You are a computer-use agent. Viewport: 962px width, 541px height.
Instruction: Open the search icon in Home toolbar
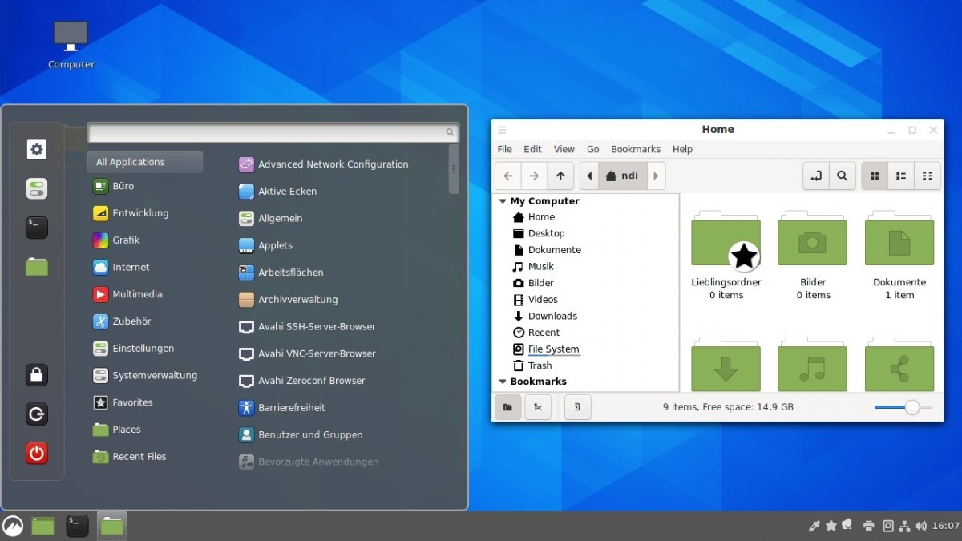(842, 176)
